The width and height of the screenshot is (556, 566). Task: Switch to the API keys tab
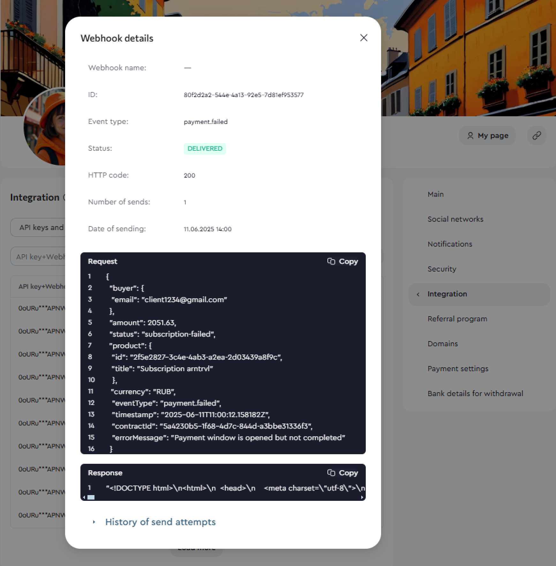click(40, 227)
